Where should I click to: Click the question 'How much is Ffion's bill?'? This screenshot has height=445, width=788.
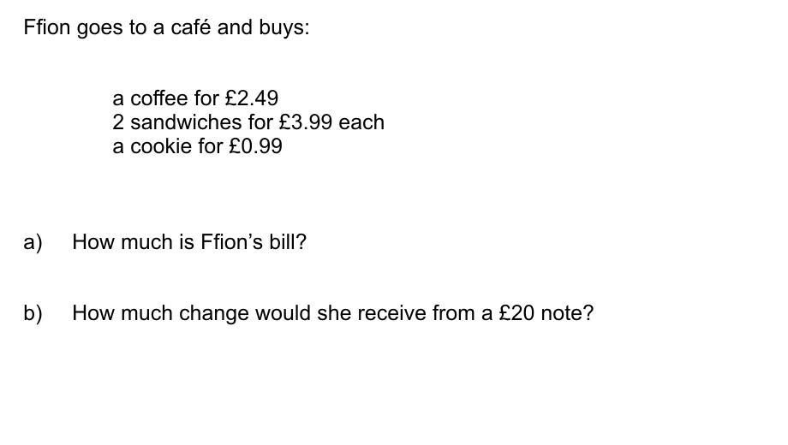click(189, 242)
